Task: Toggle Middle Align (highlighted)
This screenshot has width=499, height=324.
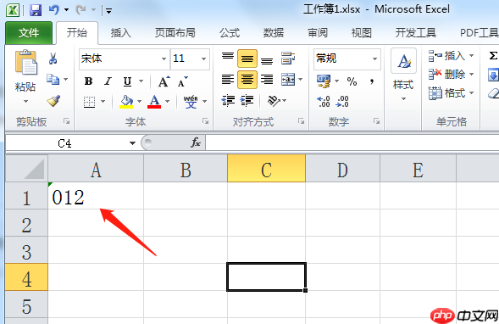Action: 247,59
